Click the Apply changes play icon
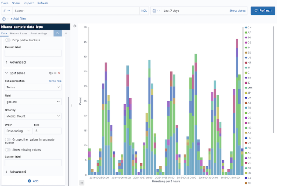Image resolution: width=281 pixels, height=186 pixels. [58, 33]
